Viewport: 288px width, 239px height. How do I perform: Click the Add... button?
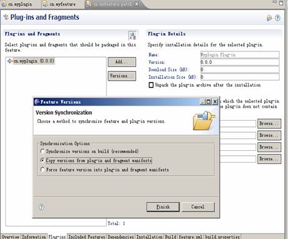tap(122, 62)
